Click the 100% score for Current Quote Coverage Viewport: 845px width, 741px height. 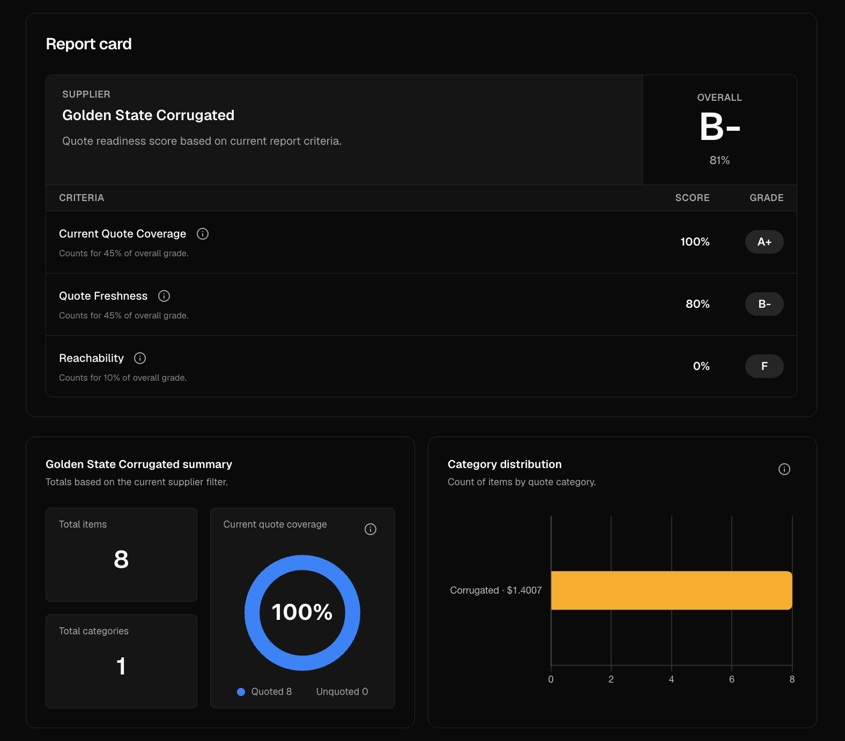click(695, 242)
